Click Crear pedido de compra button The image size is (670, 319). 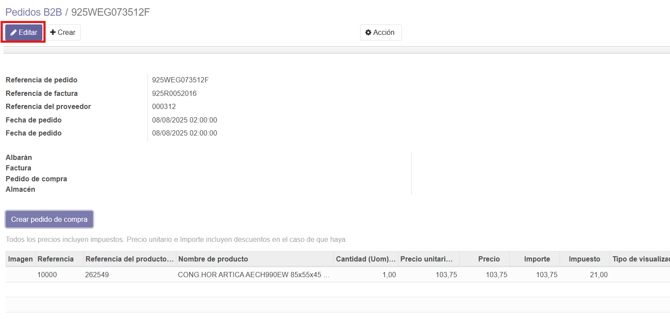(49, 219)
